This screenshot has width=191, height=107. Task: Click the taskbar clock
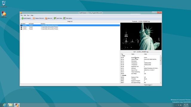pyautogui.click(x=186, y=105)
